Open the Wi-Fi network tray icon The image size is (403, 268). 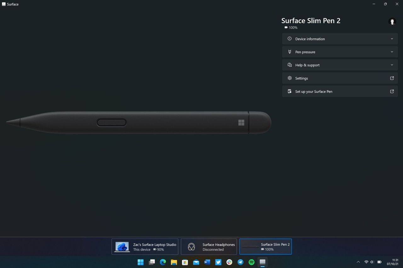tap(366, 262)
